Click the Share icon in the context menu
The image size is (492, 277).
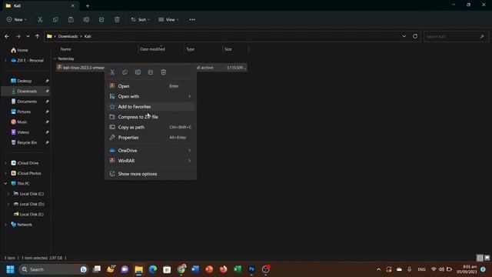151,72
